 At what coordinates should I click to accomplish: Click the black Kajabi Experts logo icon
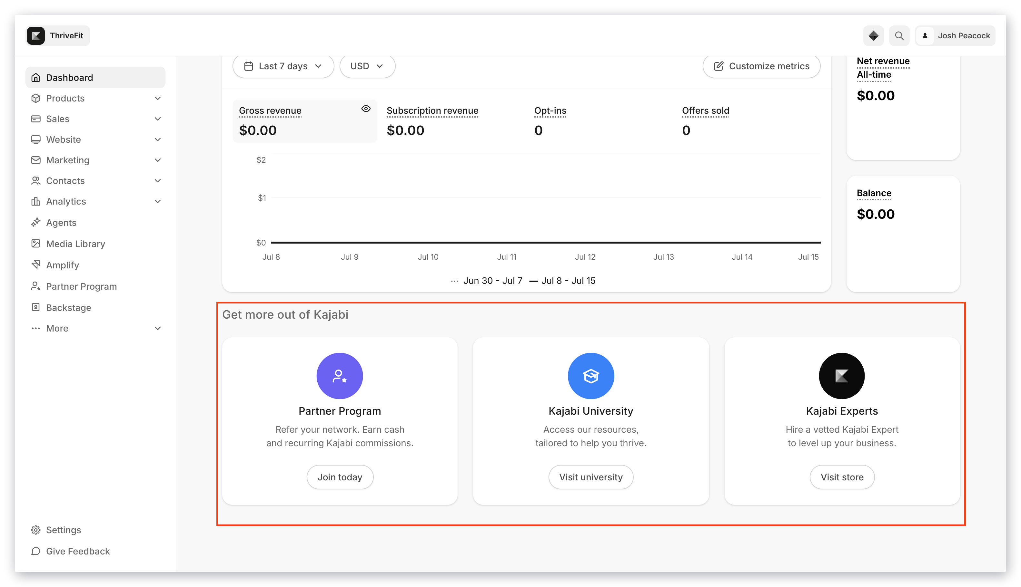(841, 376)
